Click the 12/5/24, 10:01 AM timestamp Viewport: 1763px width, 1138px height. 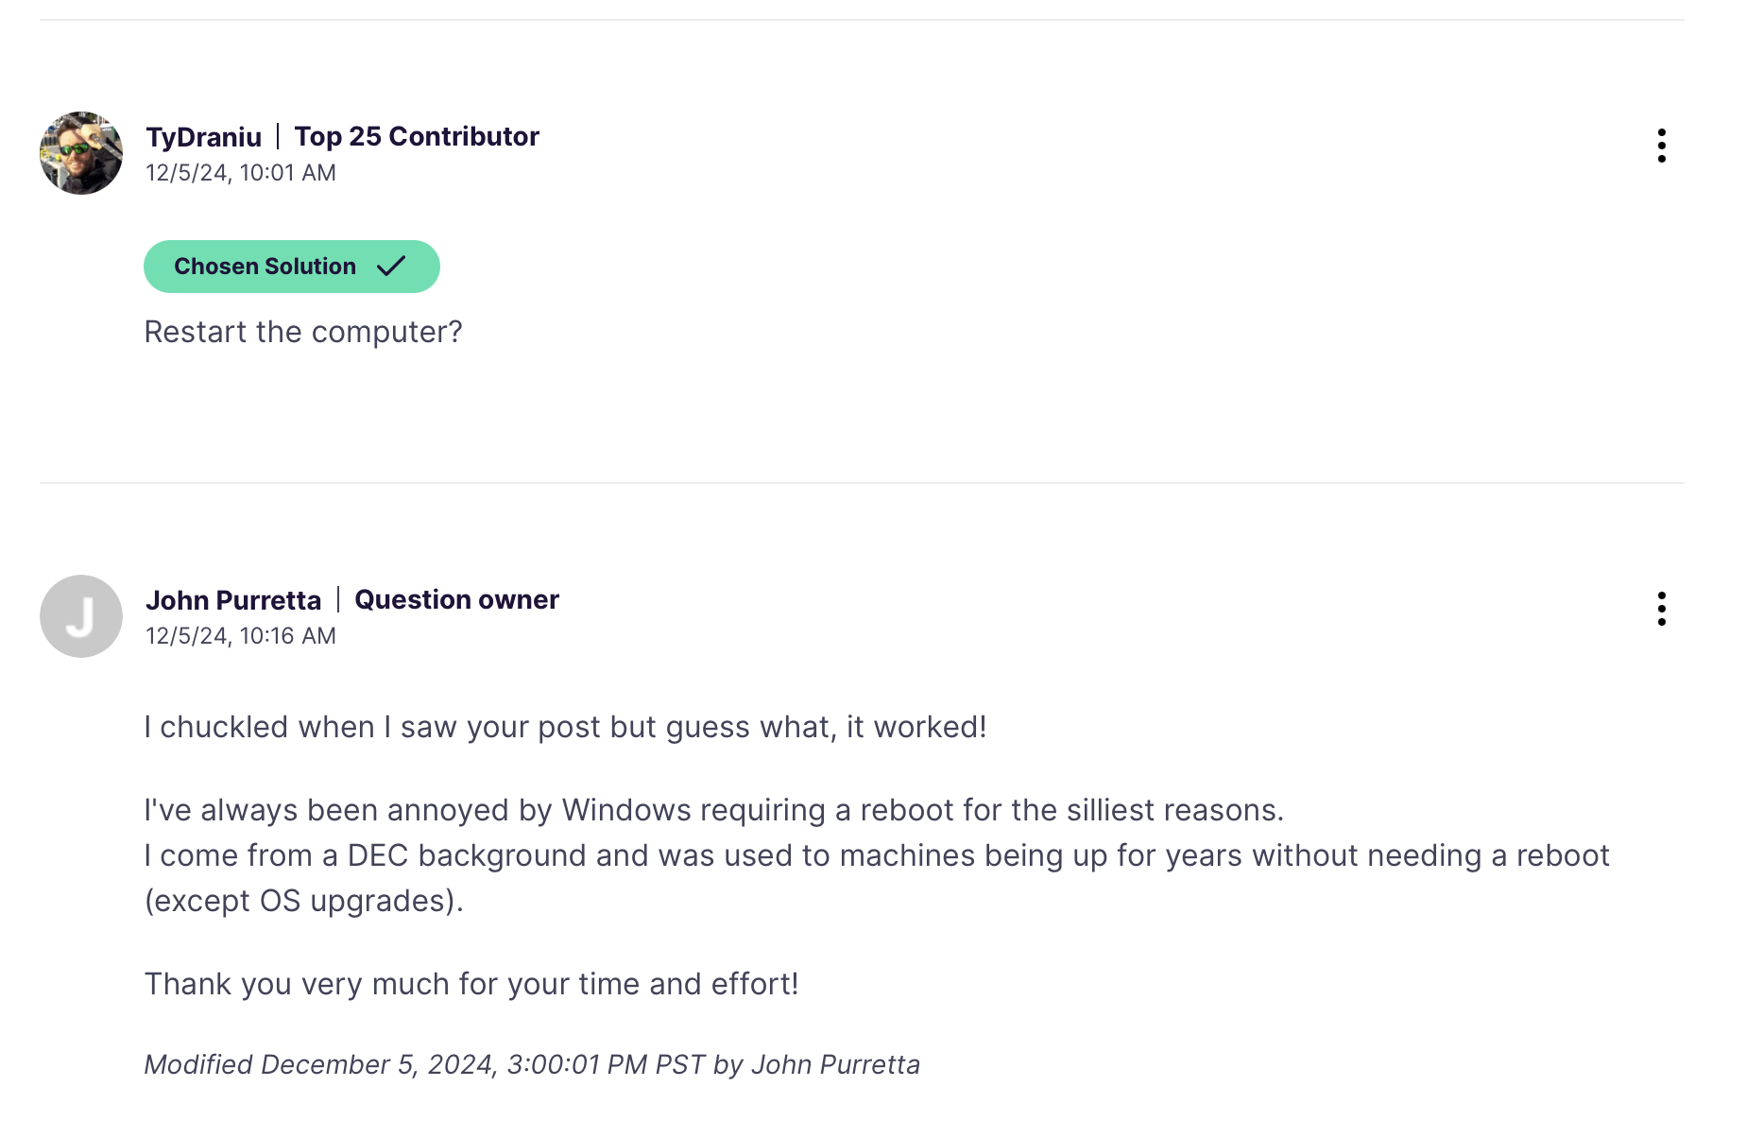[x=241, y=173]
